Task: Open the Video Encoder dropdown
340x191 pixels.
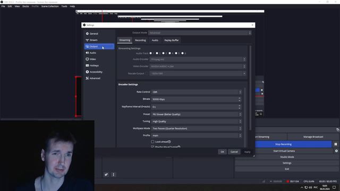Action: coord(198,66)
